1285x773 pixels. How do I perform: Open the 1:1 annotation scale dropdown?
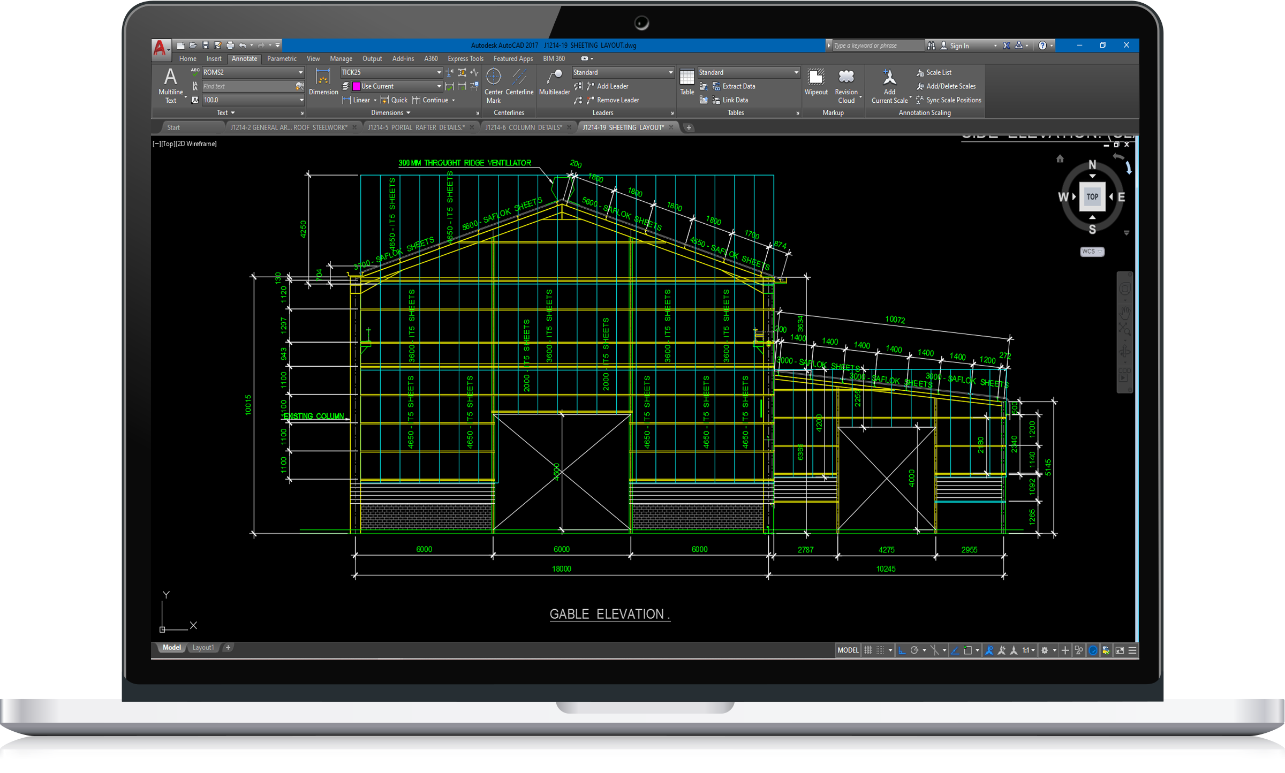pos(1029,650)
